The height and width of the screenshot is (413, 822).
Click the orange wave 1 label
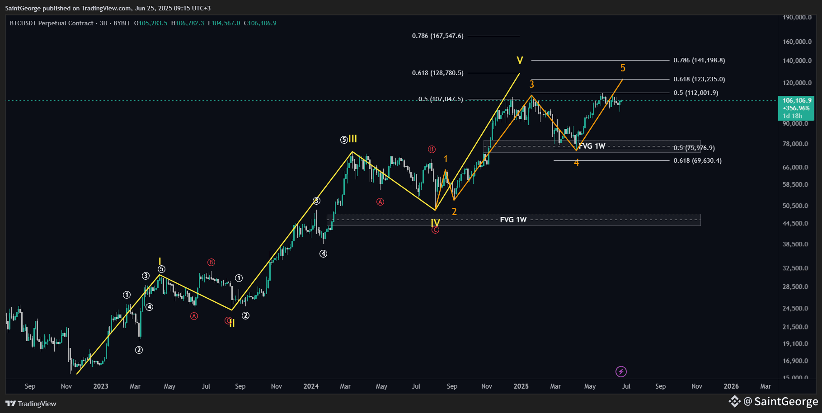(x=446, y=159)
